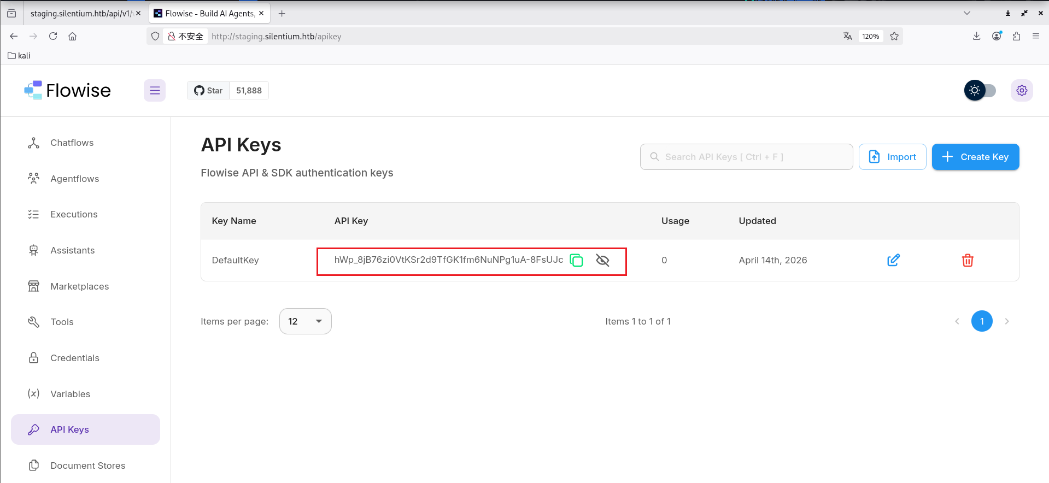
Task: Expand the browser tab list chevron
Action: (966, 13)
